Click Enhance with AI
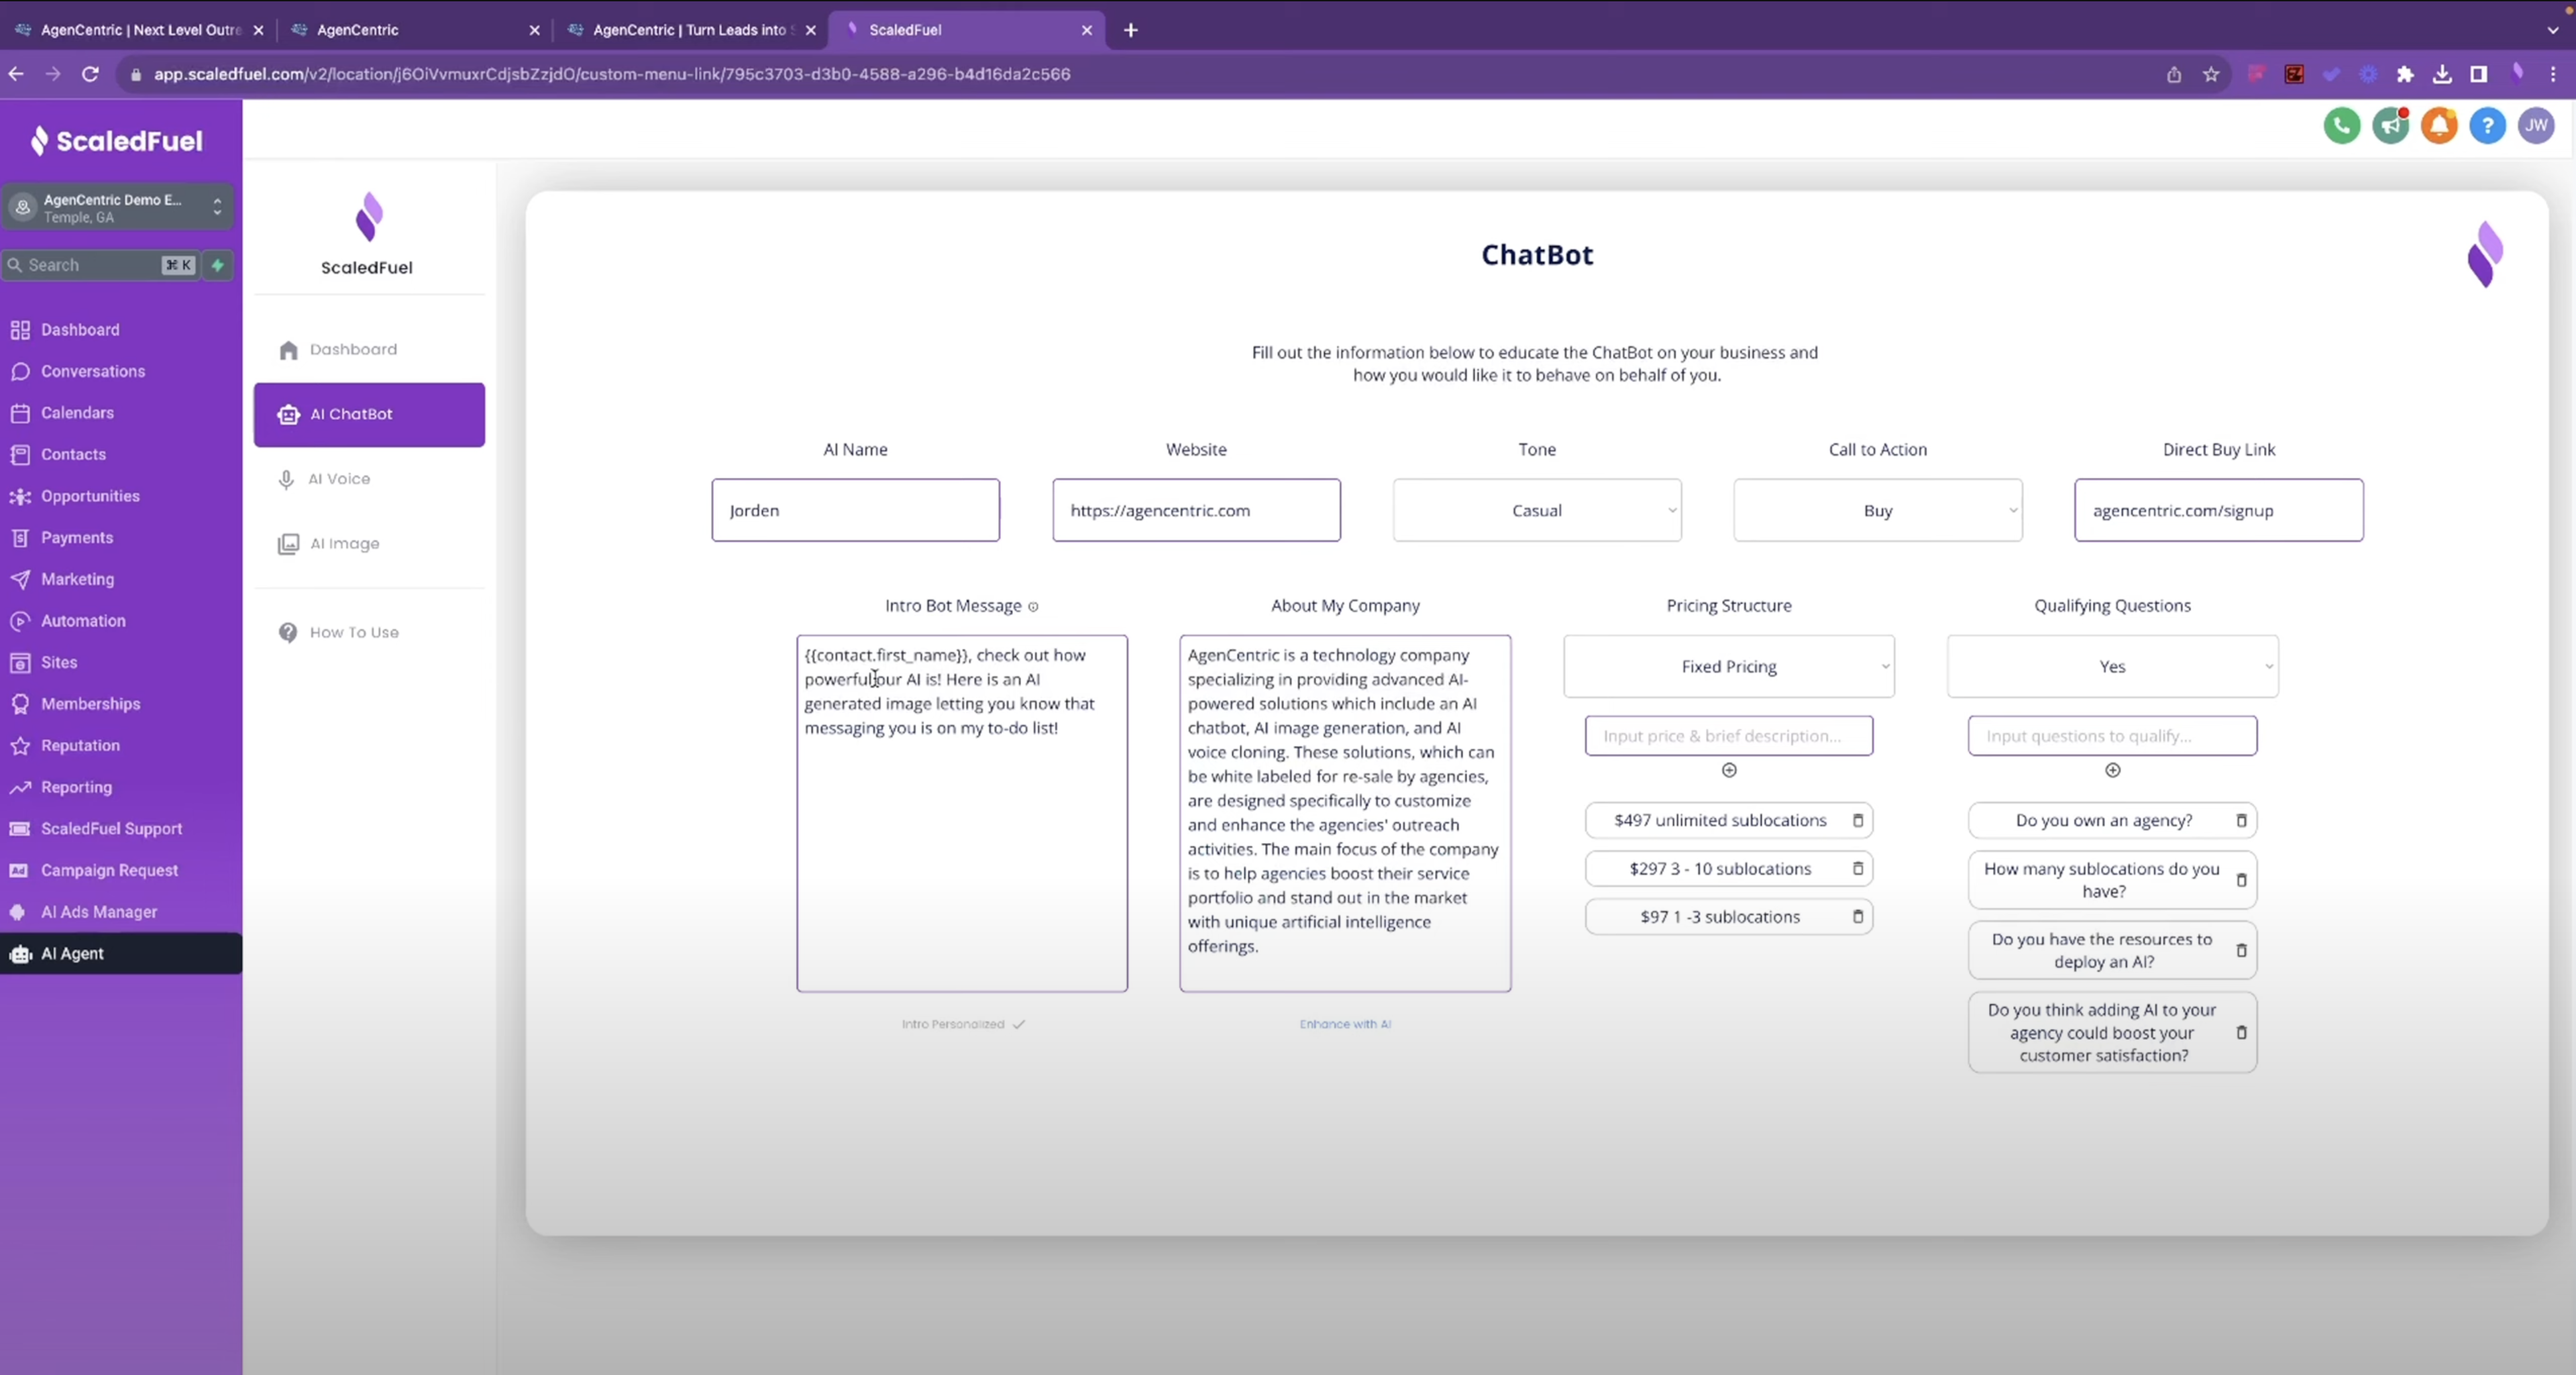Screen dimensions: 2576x1375 (x=1345, y=1023)
